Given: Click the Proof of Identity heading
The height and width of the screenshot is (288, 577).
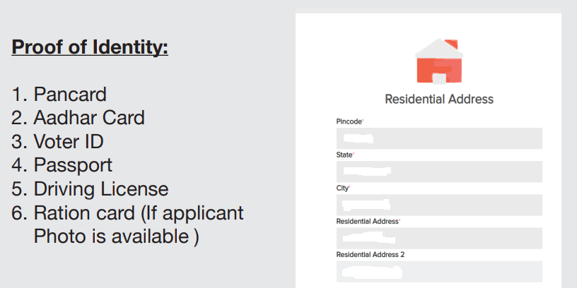Looking at the screenshot, I should tap(90, 47).
